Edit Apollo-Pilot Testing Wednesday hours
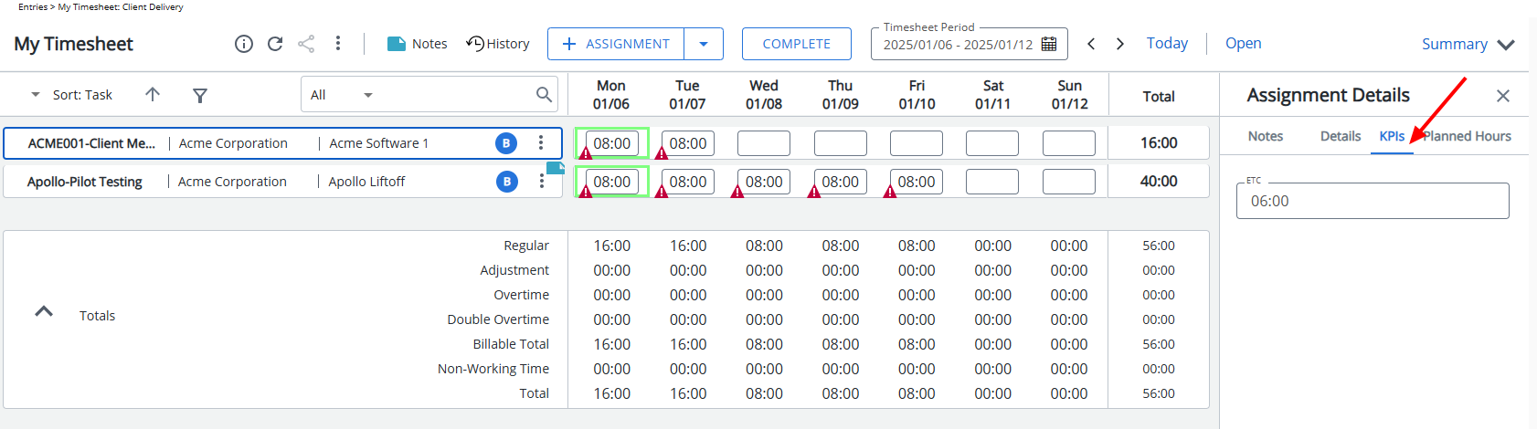This screenshot has height=429, width=1537. (764, 182)
